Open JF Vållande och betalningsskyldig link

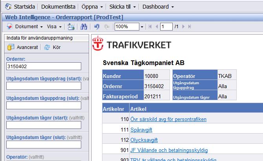point(169,150)
